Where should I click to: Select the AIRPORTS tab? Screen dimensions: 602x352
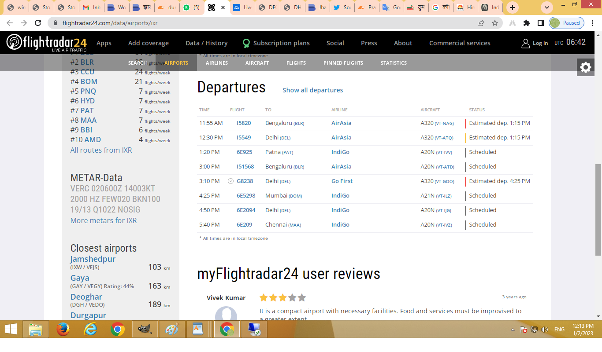point(176,63)
